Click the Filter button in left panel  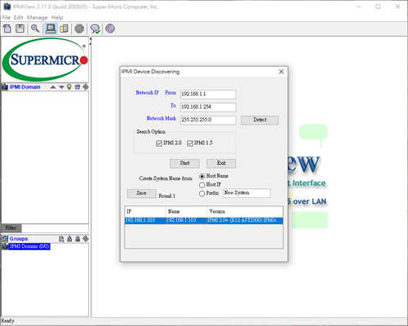11,227
